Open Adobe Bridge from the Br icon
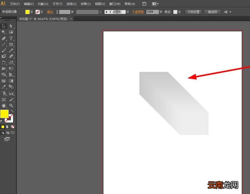This screenshot has height=194, width=250. 144,4
